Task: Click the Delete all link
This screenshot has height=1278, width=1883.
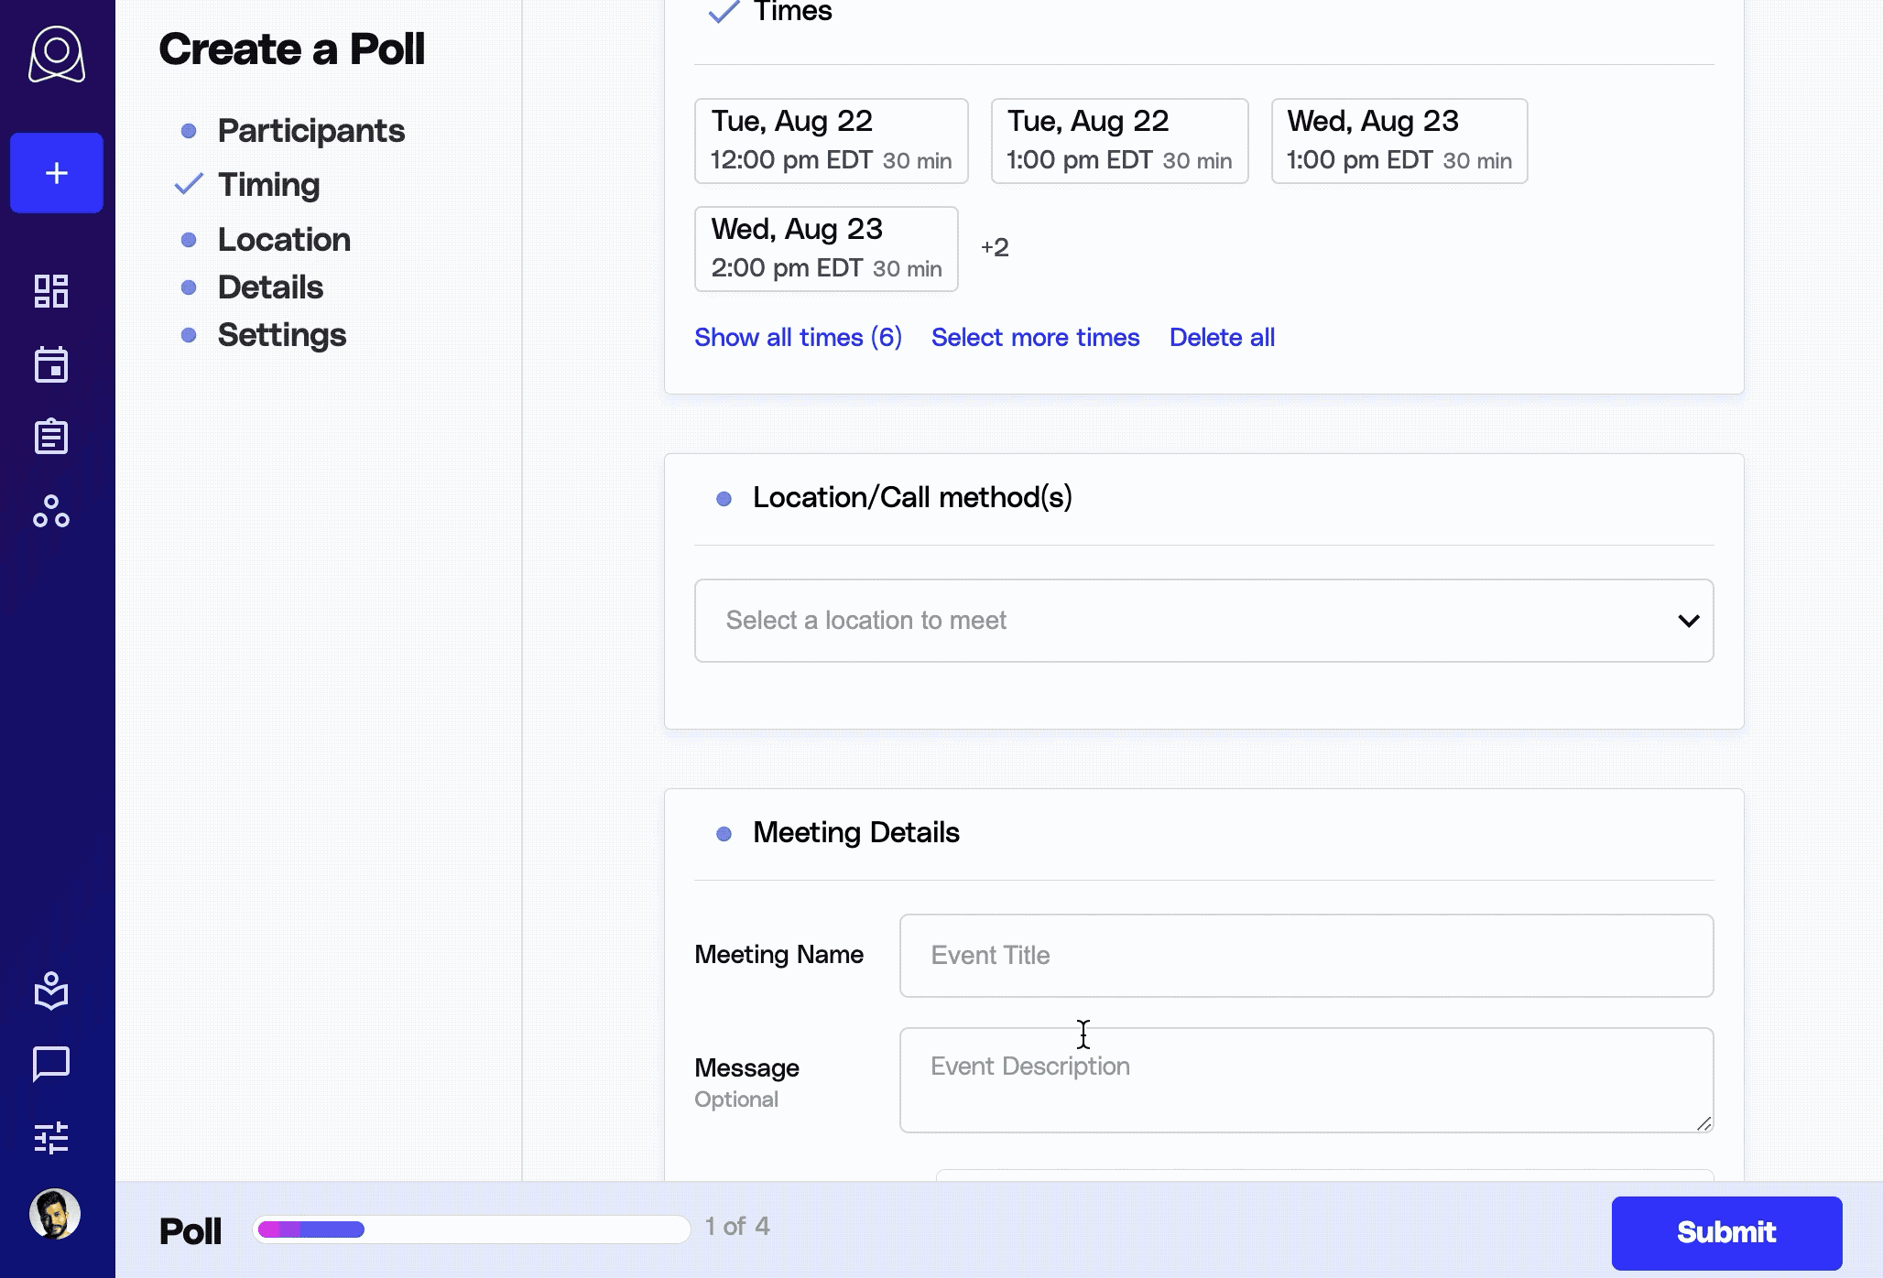Action: tap(1222, 337)
